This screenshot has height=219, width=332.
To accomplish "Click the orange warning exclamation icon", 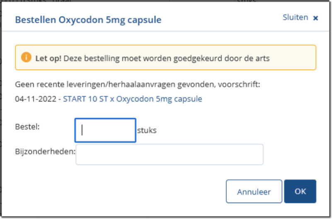I will (26, 57).
